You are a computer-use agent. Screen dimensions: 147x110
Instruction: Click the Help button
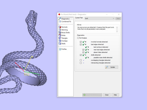[x=115, y=95]
